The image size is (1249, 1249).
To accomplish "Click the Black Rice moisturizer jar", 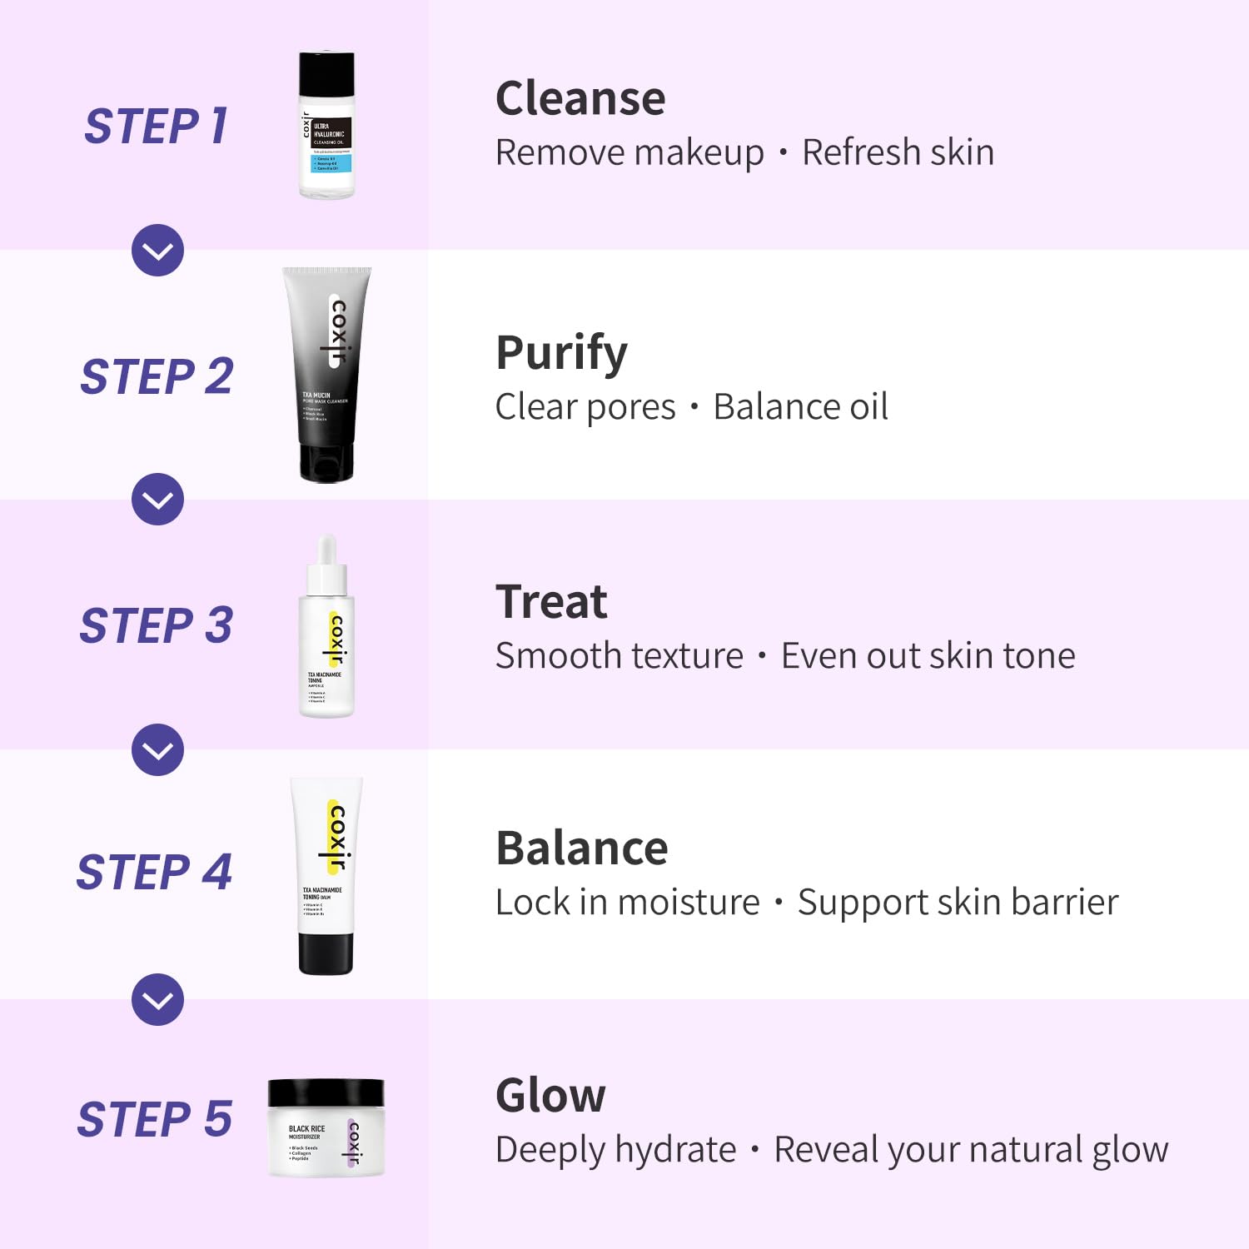I will (x=326, y=1127).
